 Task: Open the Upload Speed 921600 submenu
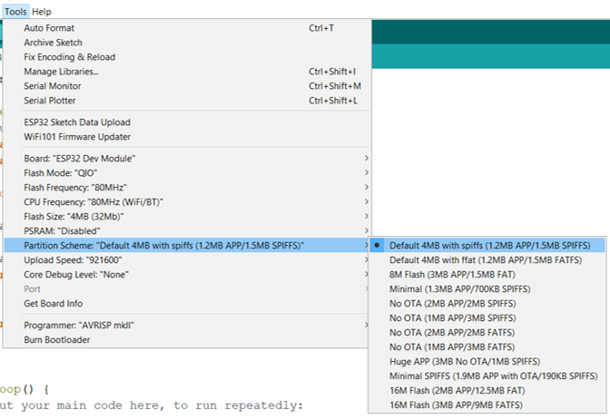(x=186, y=259)
